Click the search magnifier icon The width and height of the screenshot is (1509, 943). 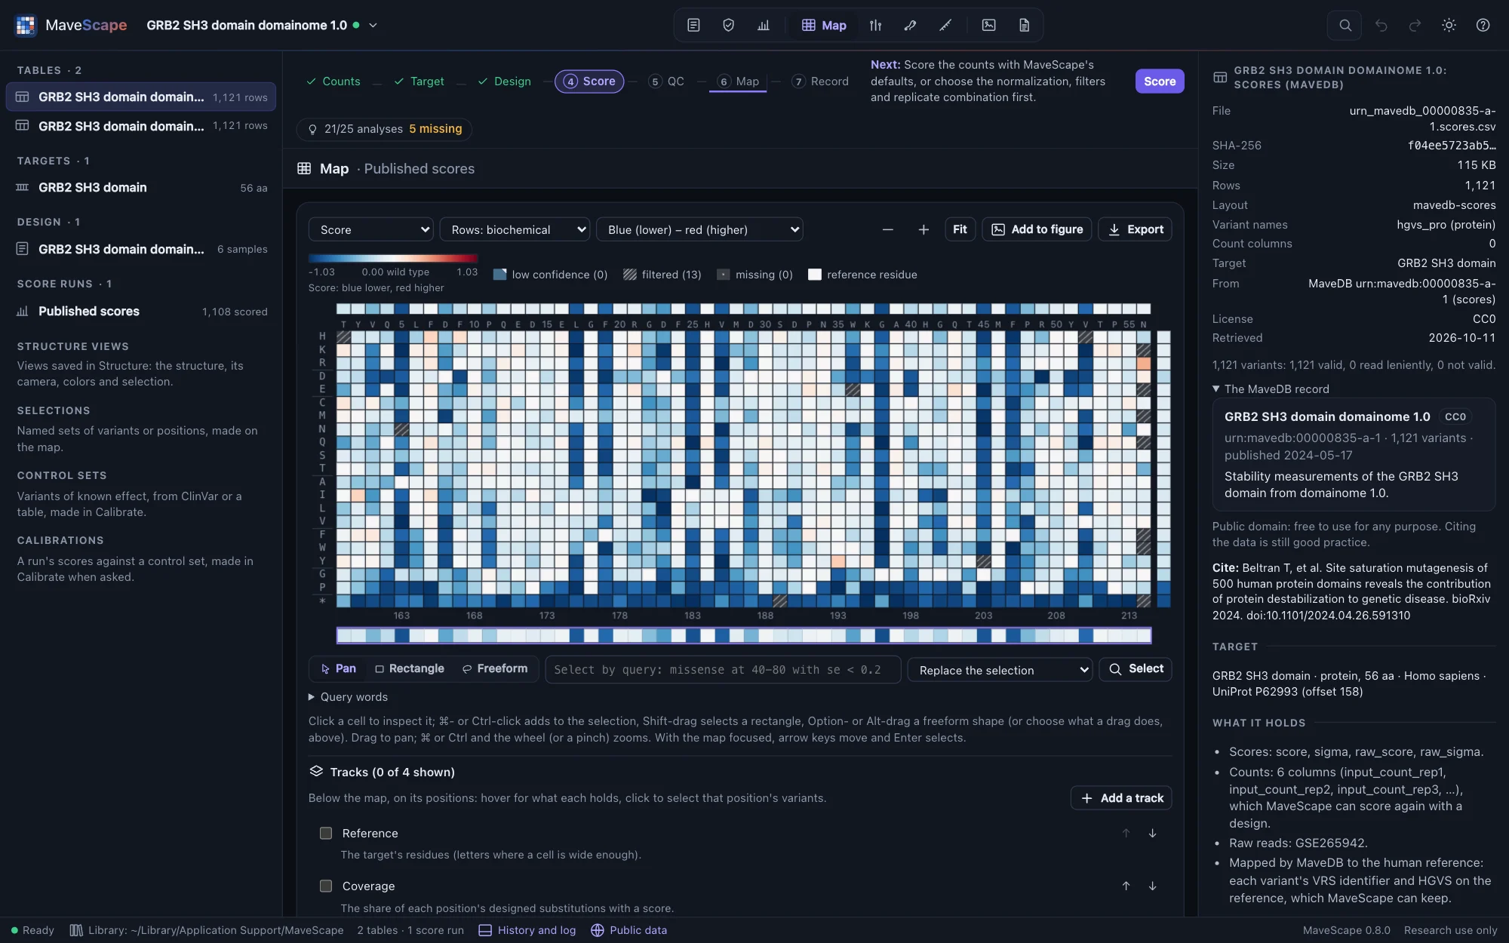point(1345,25)
